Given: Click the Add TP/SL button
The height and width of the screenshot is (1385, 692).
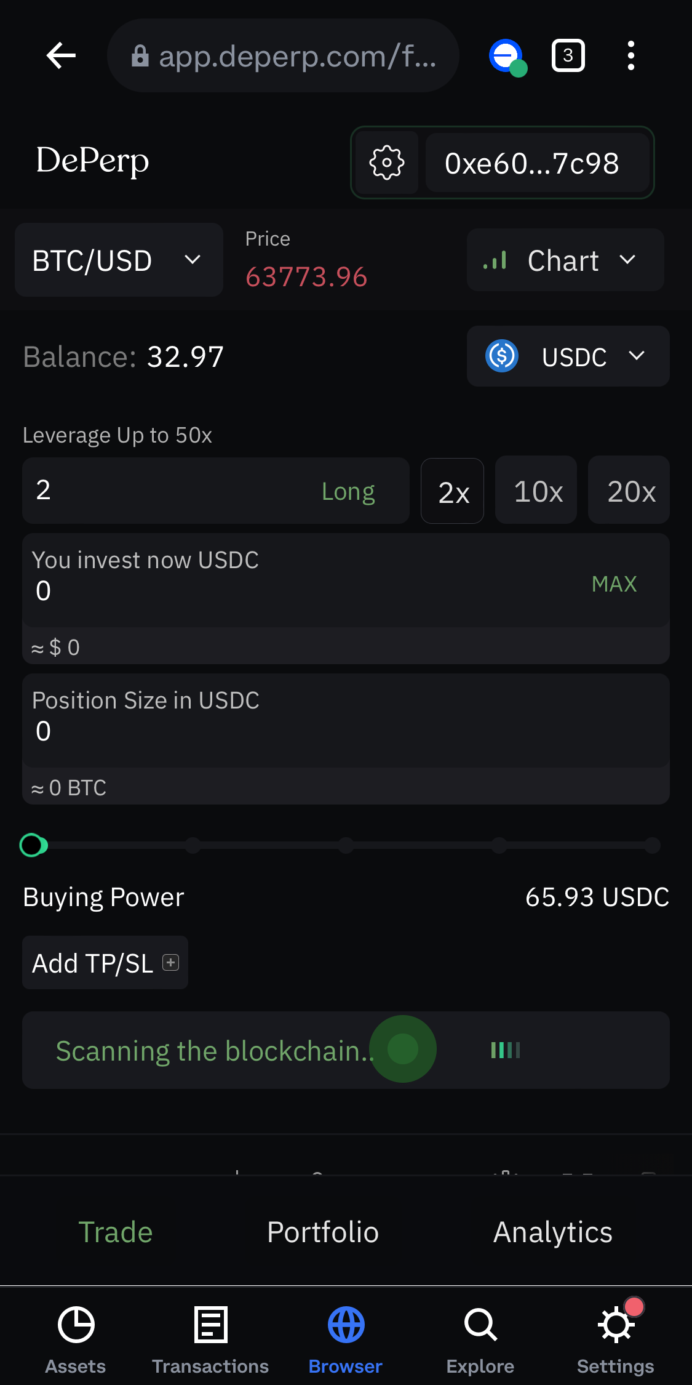Looking at the screenshot, I should point(105,963).
